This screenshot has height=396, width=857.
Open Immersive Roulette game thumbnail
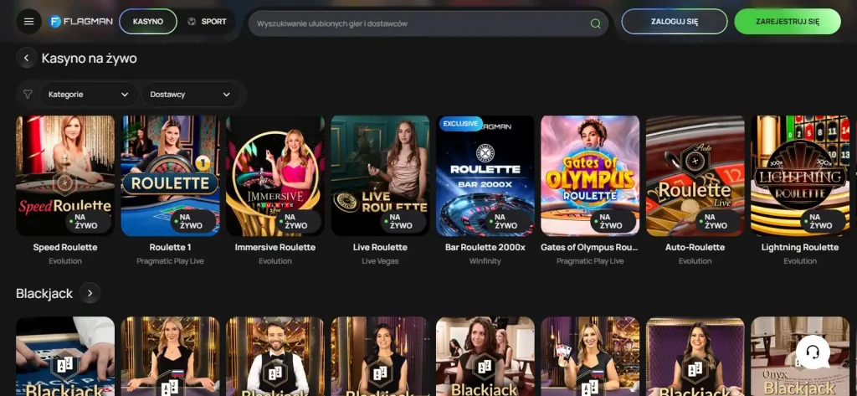click(x=275, y=176)
